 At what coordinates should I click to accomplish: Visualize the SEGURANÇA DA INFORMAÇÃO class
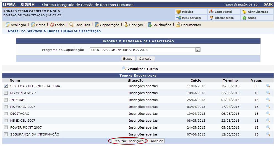(x=268, y=134)
